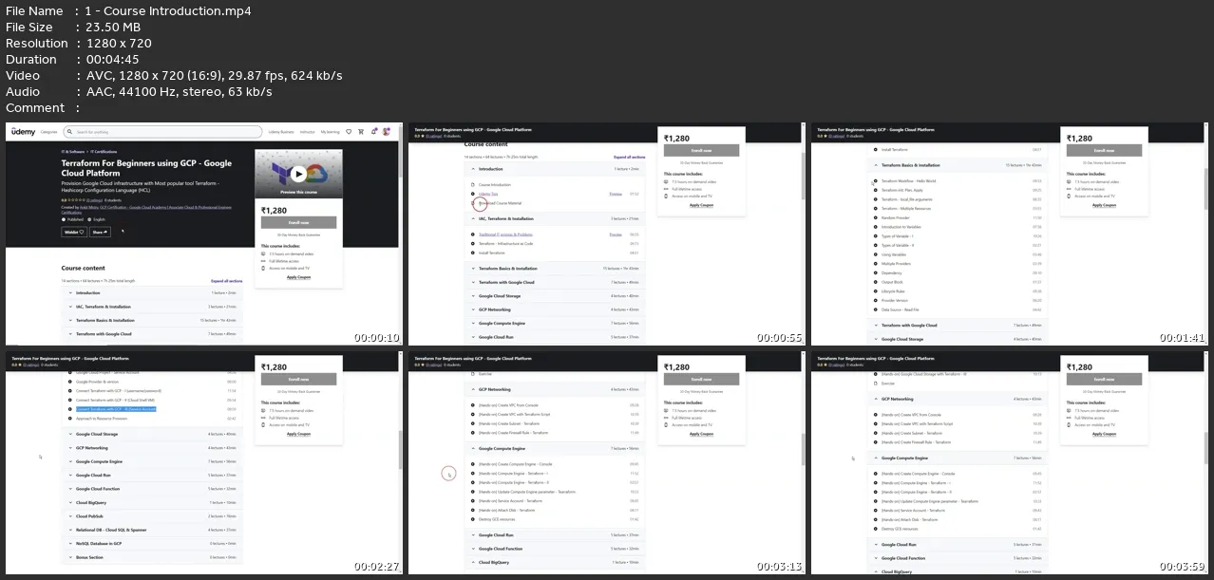Click Enroll now in the 00:02:27 frame
1214x580 pixels.
click(298, 379)
